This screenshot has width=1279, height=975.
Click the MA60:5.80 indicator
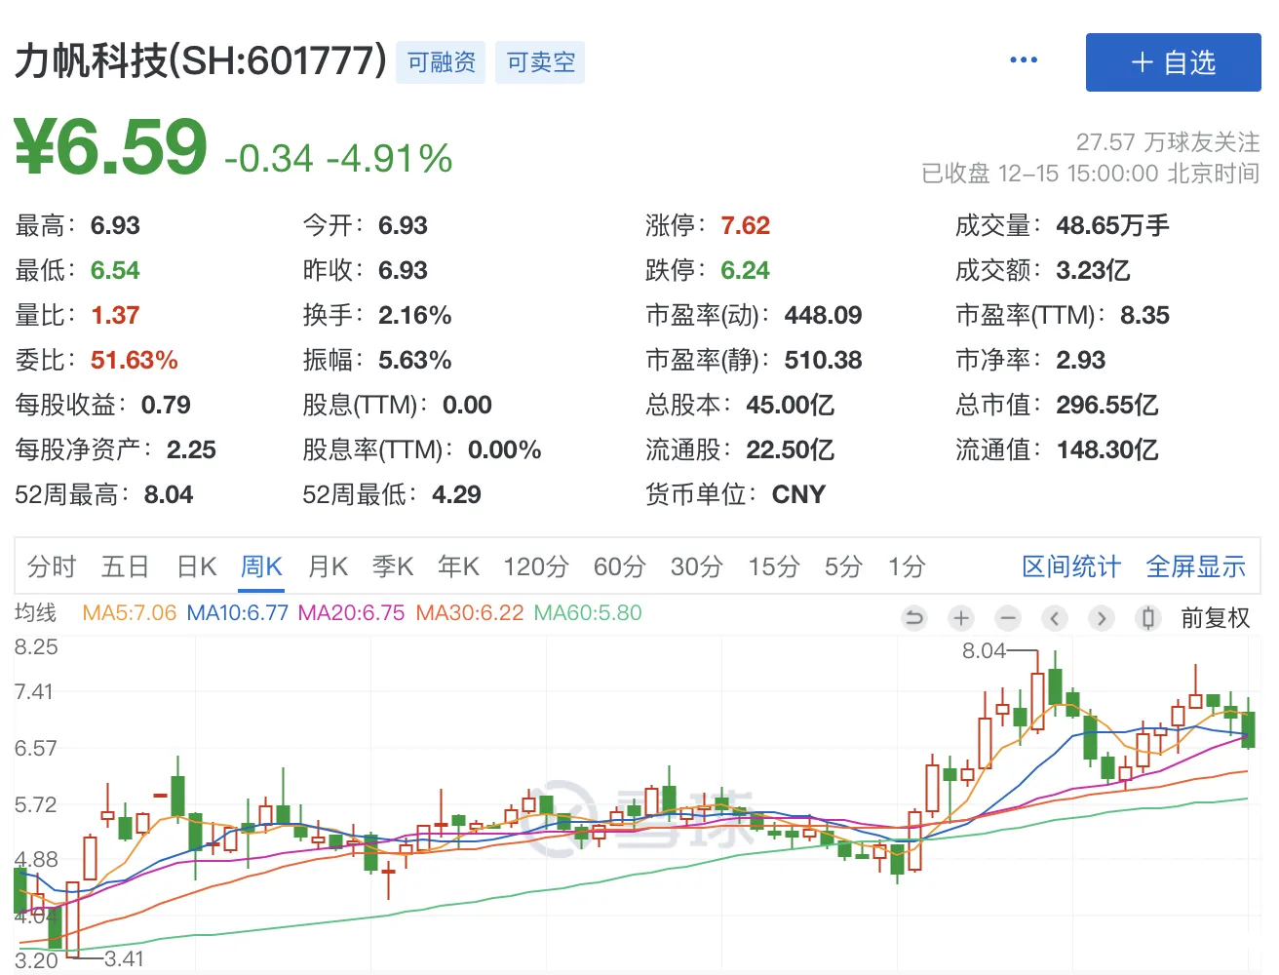[x=588, y=613]
